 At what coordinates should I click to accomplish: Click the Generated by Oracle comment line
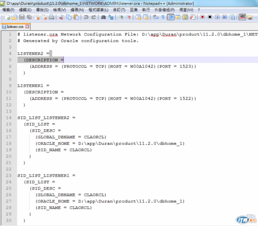click(x=78, y=41)
